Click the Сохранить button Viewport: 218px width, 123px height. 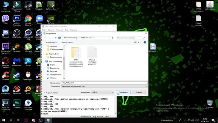(x=123, y=92)
